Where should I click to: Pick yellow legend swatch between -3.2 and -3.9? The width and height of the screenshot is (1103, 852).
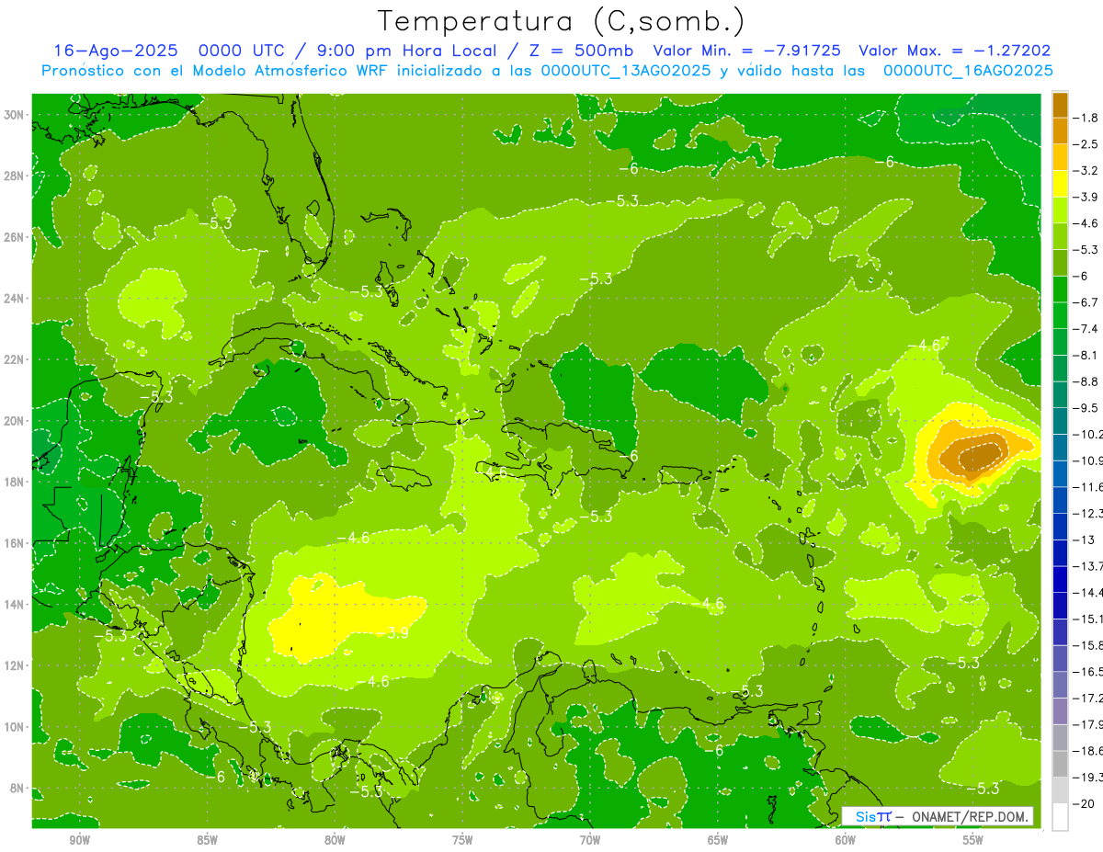tap(1060, 183)
